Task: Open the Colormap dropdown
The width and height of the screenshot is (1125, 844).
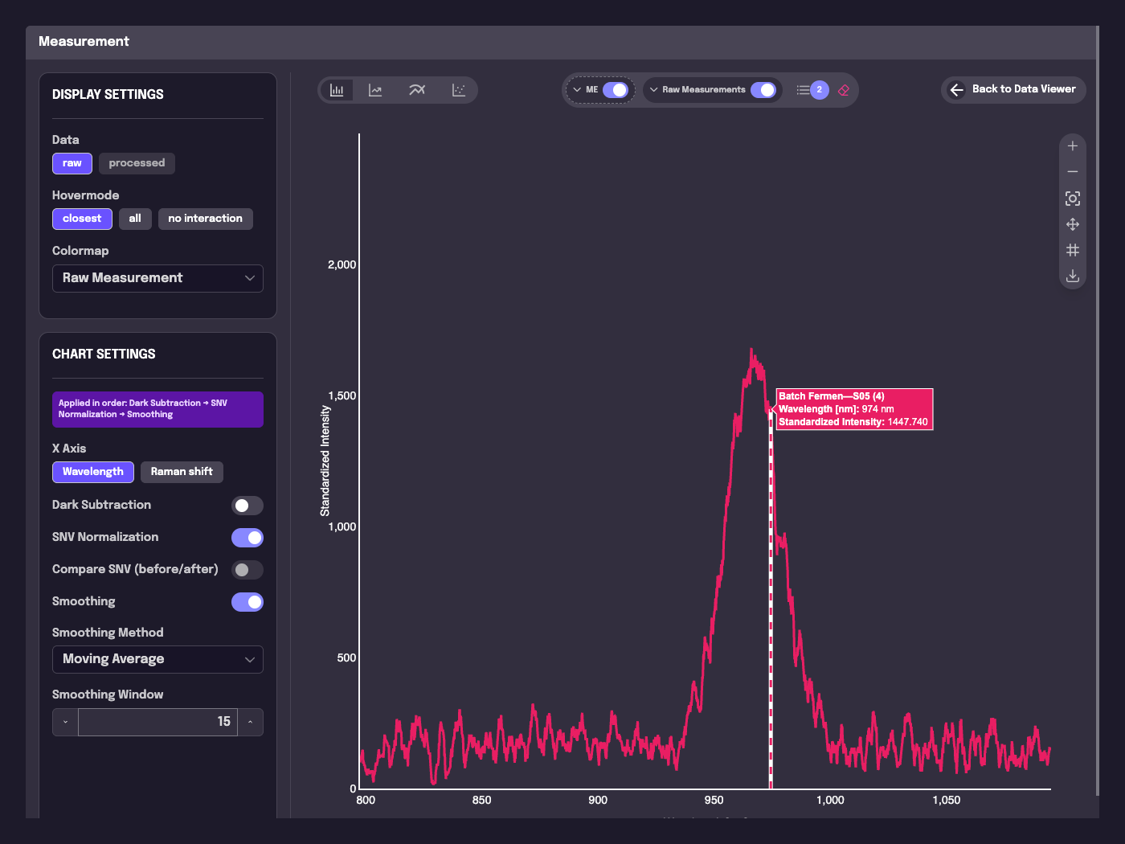Action: pyautogui.click(x=157, y=278)
